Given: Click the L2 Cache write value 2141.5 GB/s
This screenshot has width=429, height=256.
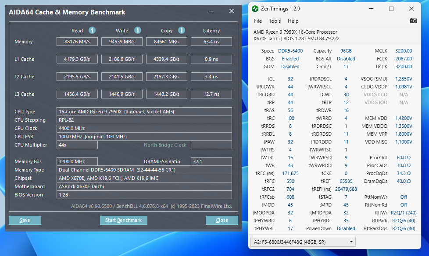Looking at the screenshot, I should 122,77.
